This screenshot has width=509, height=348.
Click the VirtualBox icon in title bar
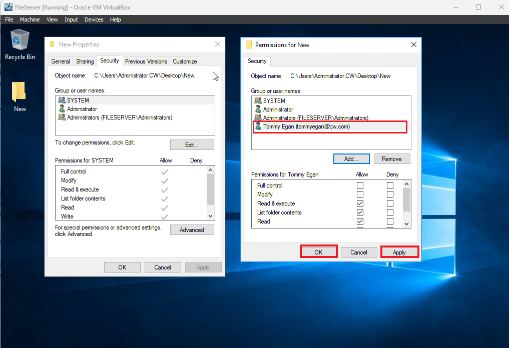[x=9, y=7]
